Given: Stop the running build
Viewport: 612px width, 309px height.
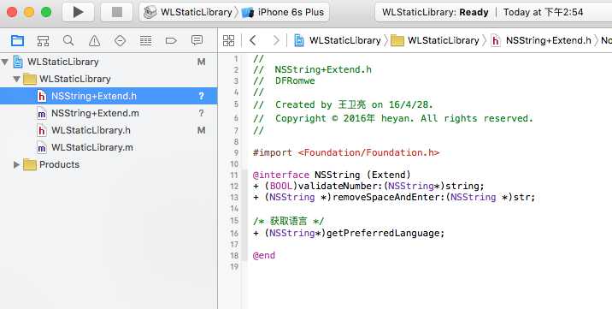Looking at the screenshot, I should click(117, 12).
